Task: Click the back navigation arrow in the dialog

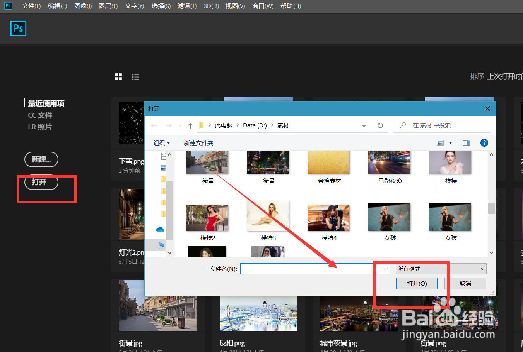Action: click(x=154, y=125)
